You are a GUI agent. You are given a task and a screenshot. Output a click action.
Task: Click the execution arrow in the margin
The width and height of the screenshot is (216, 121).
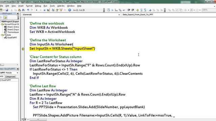click(23, 49)
